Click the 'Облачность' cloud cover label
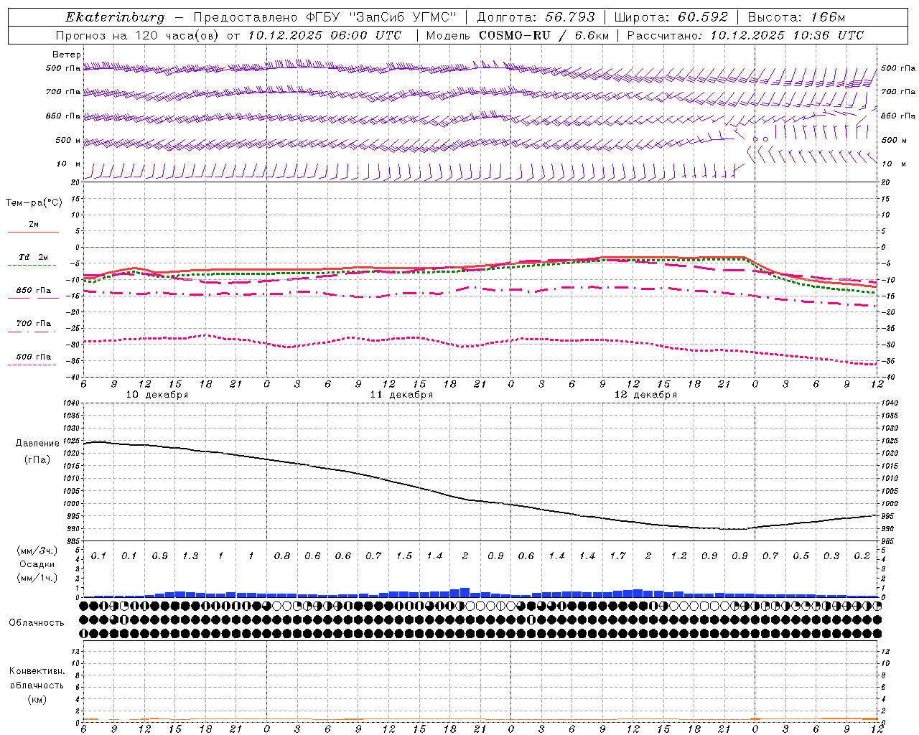919x735 pixels. [x=37, y=622]
